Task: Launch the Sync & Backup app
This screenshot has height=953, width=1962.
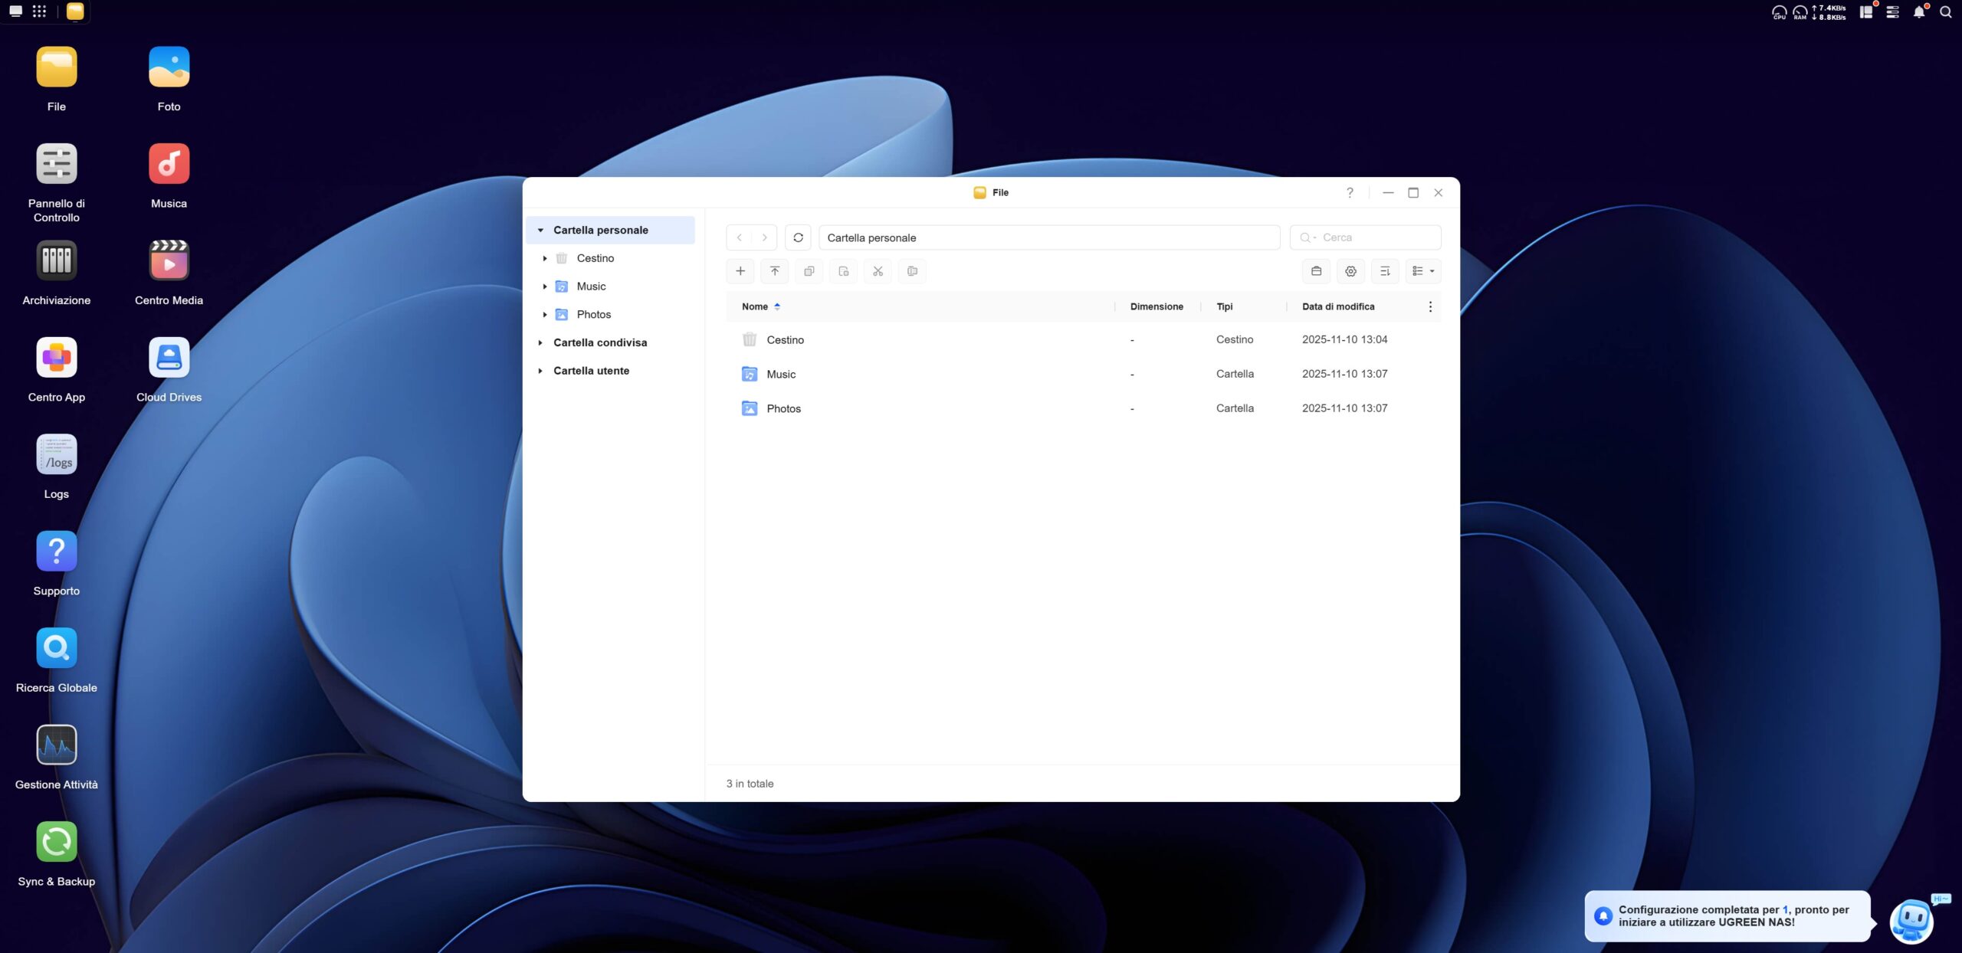Action: click(56, 843)
